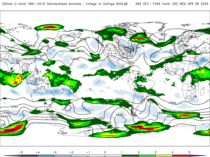
Task: Click the '250mb U-wind 1981-2010 Standardized Anomaly' title
Action: pyautogui.click(x=42, y=4)
